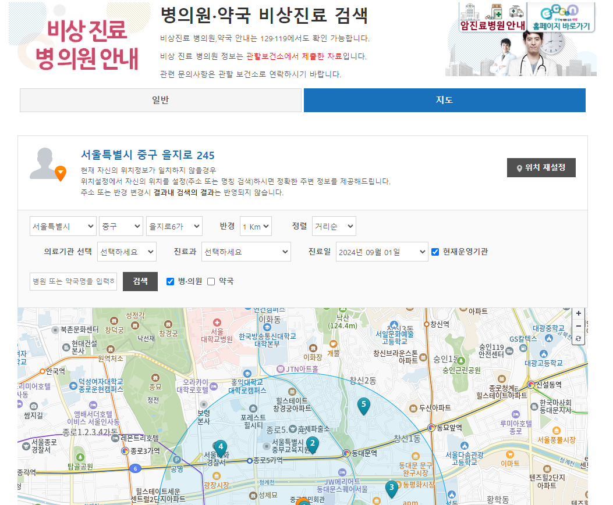Switch to the 지도 tab

(x=445, y=100)
